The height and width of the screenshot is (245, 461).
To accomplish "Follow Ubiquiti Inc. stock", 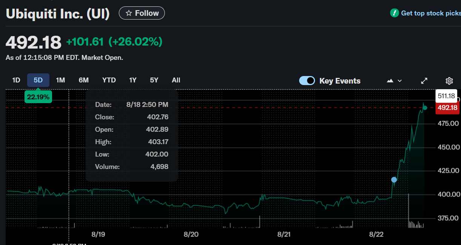I will [x=142, y=13].
